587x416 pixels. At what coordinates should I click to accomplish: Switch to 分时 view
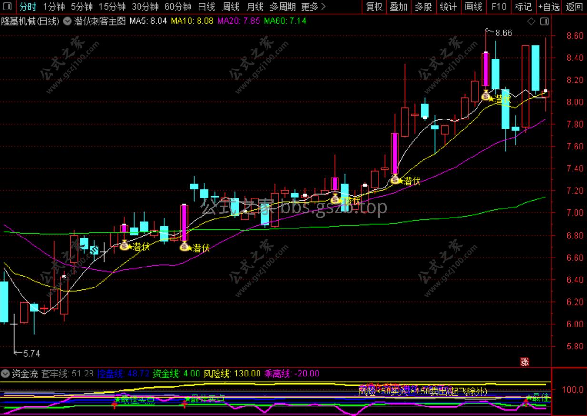click(x=28, y=7)
